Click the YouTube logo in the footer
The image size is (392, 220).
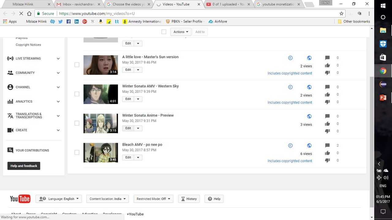click(20, 199)
